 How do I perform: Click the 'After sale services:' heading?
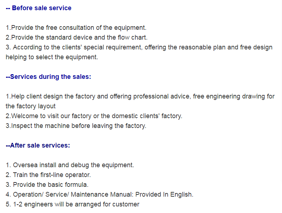click(x=38, y=145)
